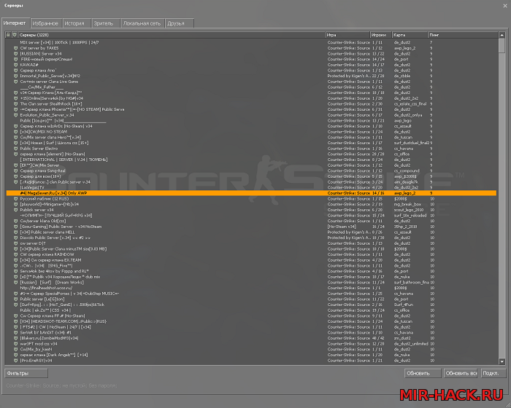
Task: Click the password lock column header icon
Action: [7, 34]
